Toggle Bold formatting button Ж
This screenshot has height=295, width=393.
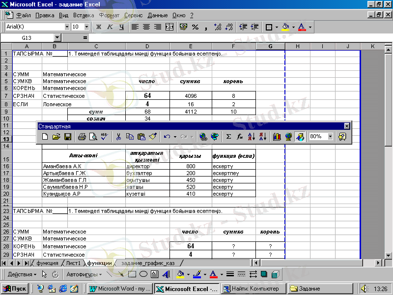point(99,27)
